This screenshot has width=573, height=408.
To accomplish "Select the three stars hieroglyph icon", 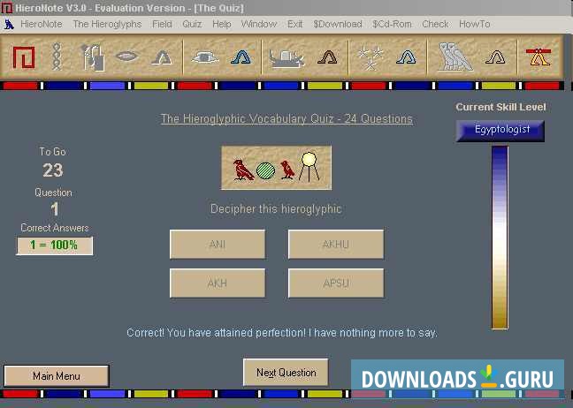I will [x=371, y=57].
